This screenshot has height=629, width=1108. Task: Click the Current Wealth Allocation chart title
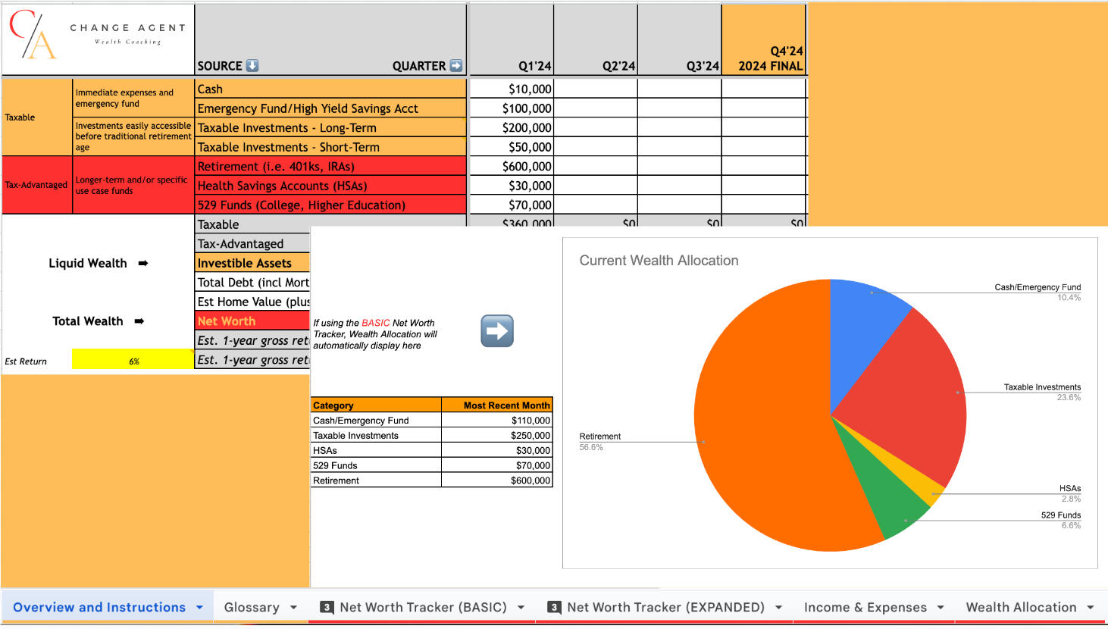point(659,261)
